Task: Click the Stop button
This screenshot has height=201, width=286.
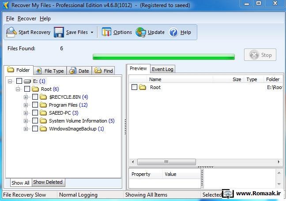Action: pyautogui.click(x=260, y=55)
